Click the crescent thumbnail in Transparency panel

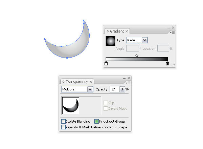(x=71, y=106)
